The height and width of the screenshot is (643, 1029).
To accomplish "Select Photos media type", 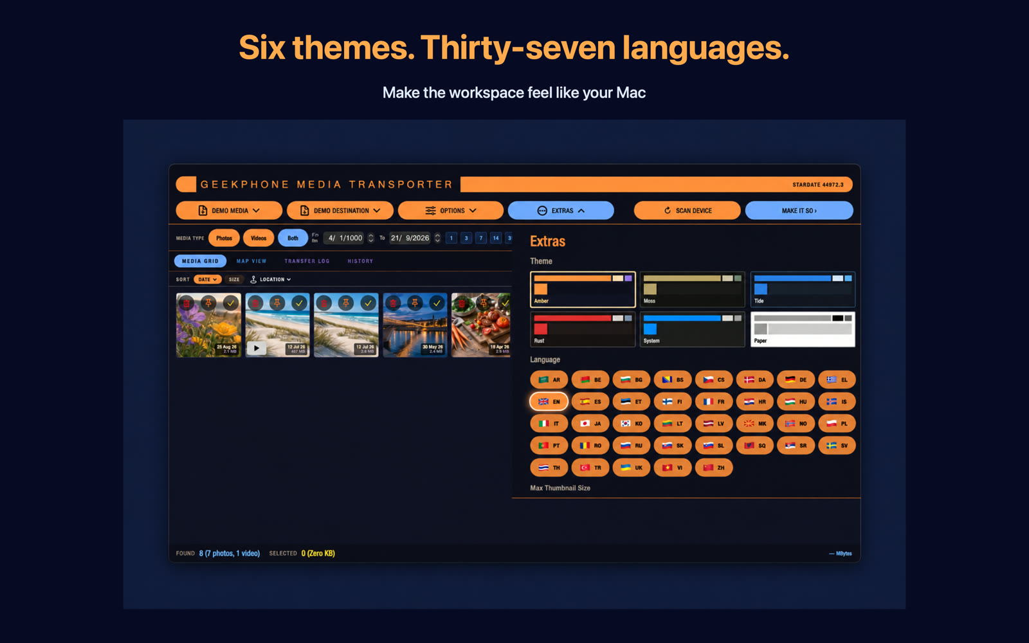I will (224, 238).
